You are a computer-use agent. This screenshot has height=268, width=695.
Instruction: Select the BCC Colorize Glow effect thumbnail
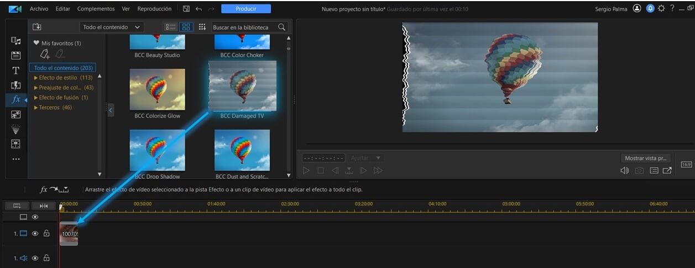158,89
